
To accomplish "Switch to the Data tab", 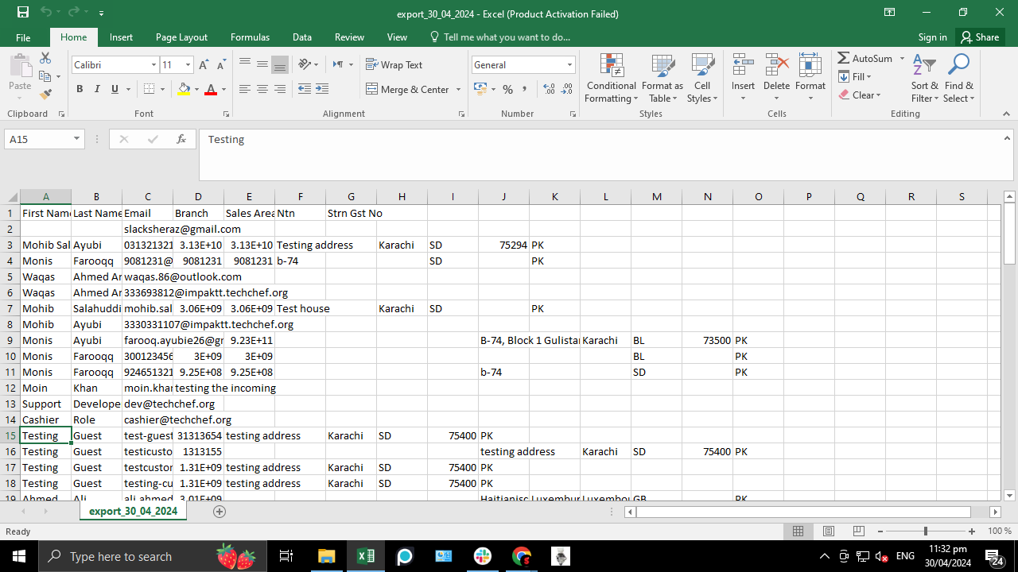I will click(301, 37).
